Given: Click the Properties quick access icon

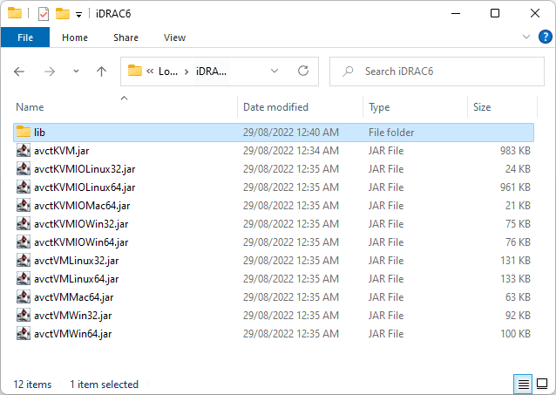Looking at the screenshot, I should pyautogui.click(x=44, y=14).
